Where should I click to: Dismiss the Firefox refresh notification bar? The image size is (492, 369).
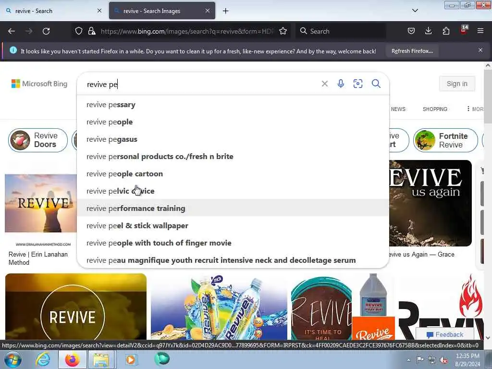click(x=480, y=50)
